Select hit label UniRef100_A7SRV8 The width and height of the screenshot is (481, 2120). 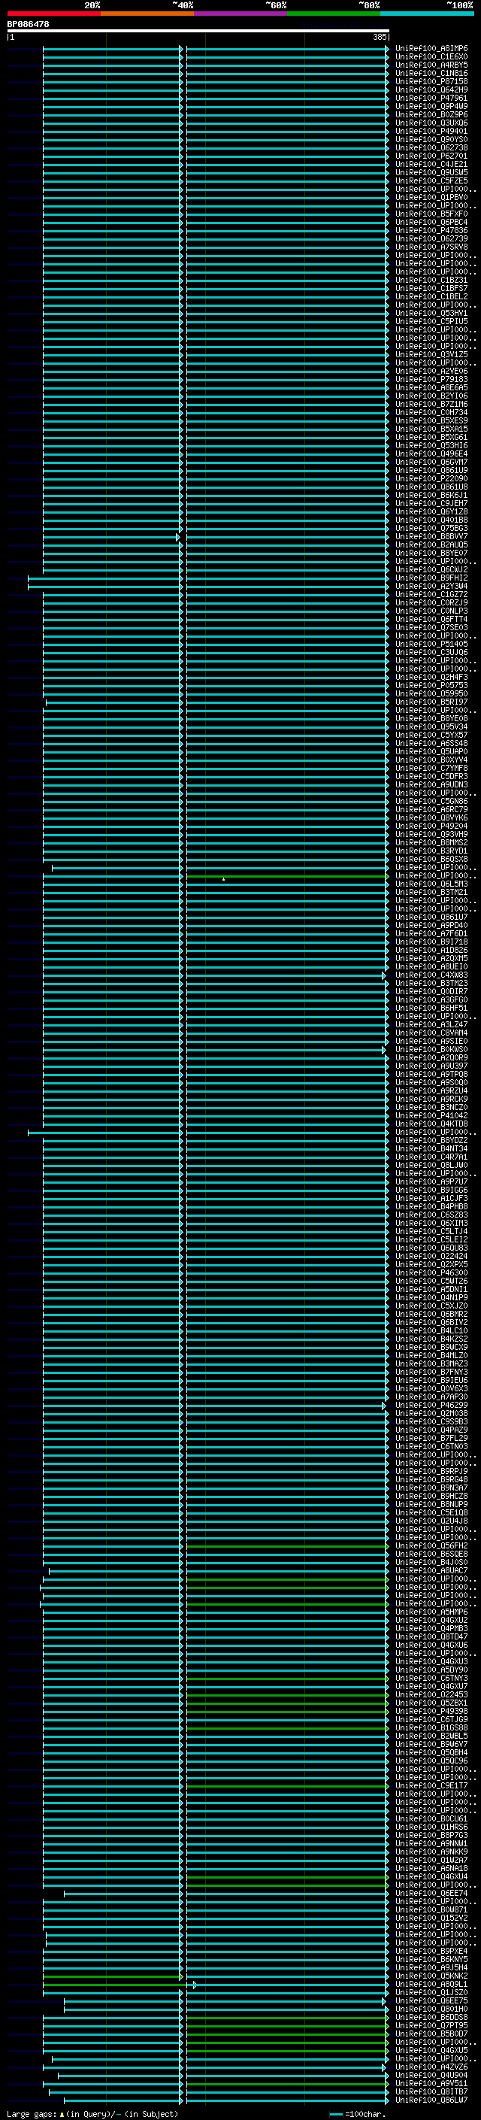click(431, 247)
